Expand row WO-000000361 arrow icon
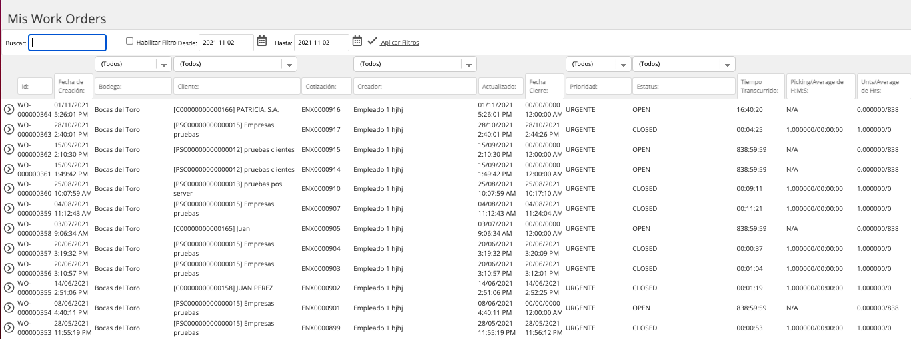The image size is (911, 339). pos(9,169)
